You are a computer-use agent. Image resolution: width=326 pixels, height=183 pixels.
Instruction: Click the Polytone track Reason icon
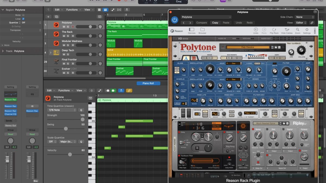(x=56, y=25)
